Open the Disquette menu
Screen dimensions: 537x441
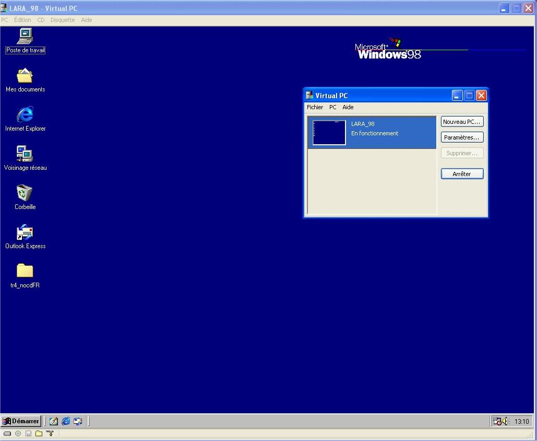63,20
